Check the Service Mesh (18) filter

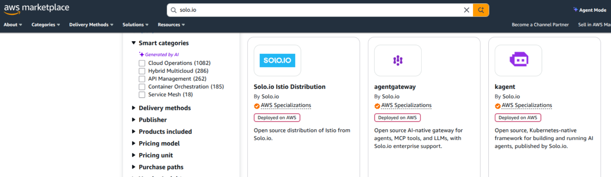[142, 95]
